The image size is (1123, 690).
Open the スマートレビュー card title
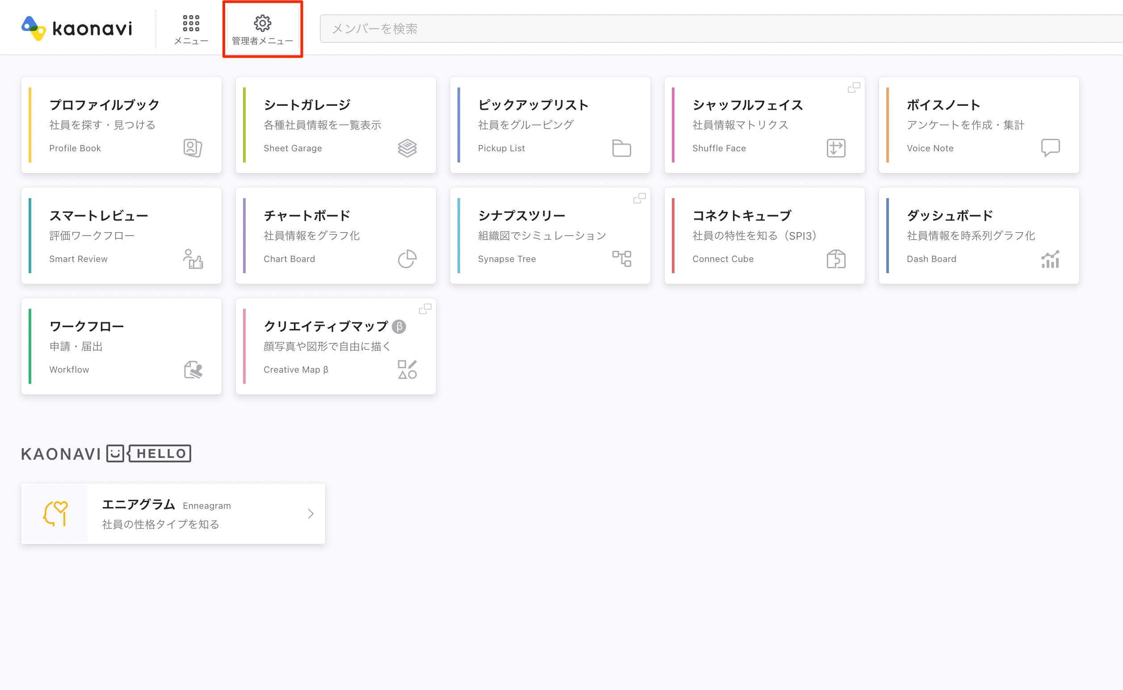(x=99, y=216)
